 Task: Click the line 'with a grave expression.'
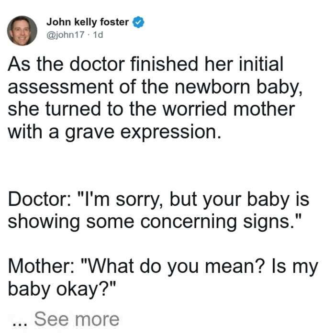pos(114,132)
